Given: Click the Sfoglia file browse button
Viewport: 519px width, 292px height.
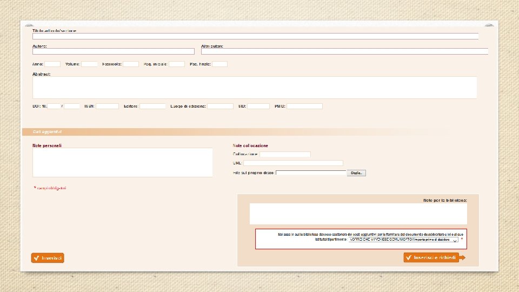Looking at the screenshot, I should (356, 173).
